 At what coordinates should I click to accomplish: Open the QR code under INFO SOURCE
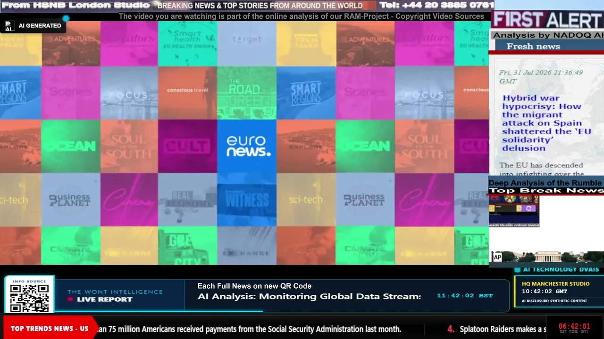coord(29,298)
